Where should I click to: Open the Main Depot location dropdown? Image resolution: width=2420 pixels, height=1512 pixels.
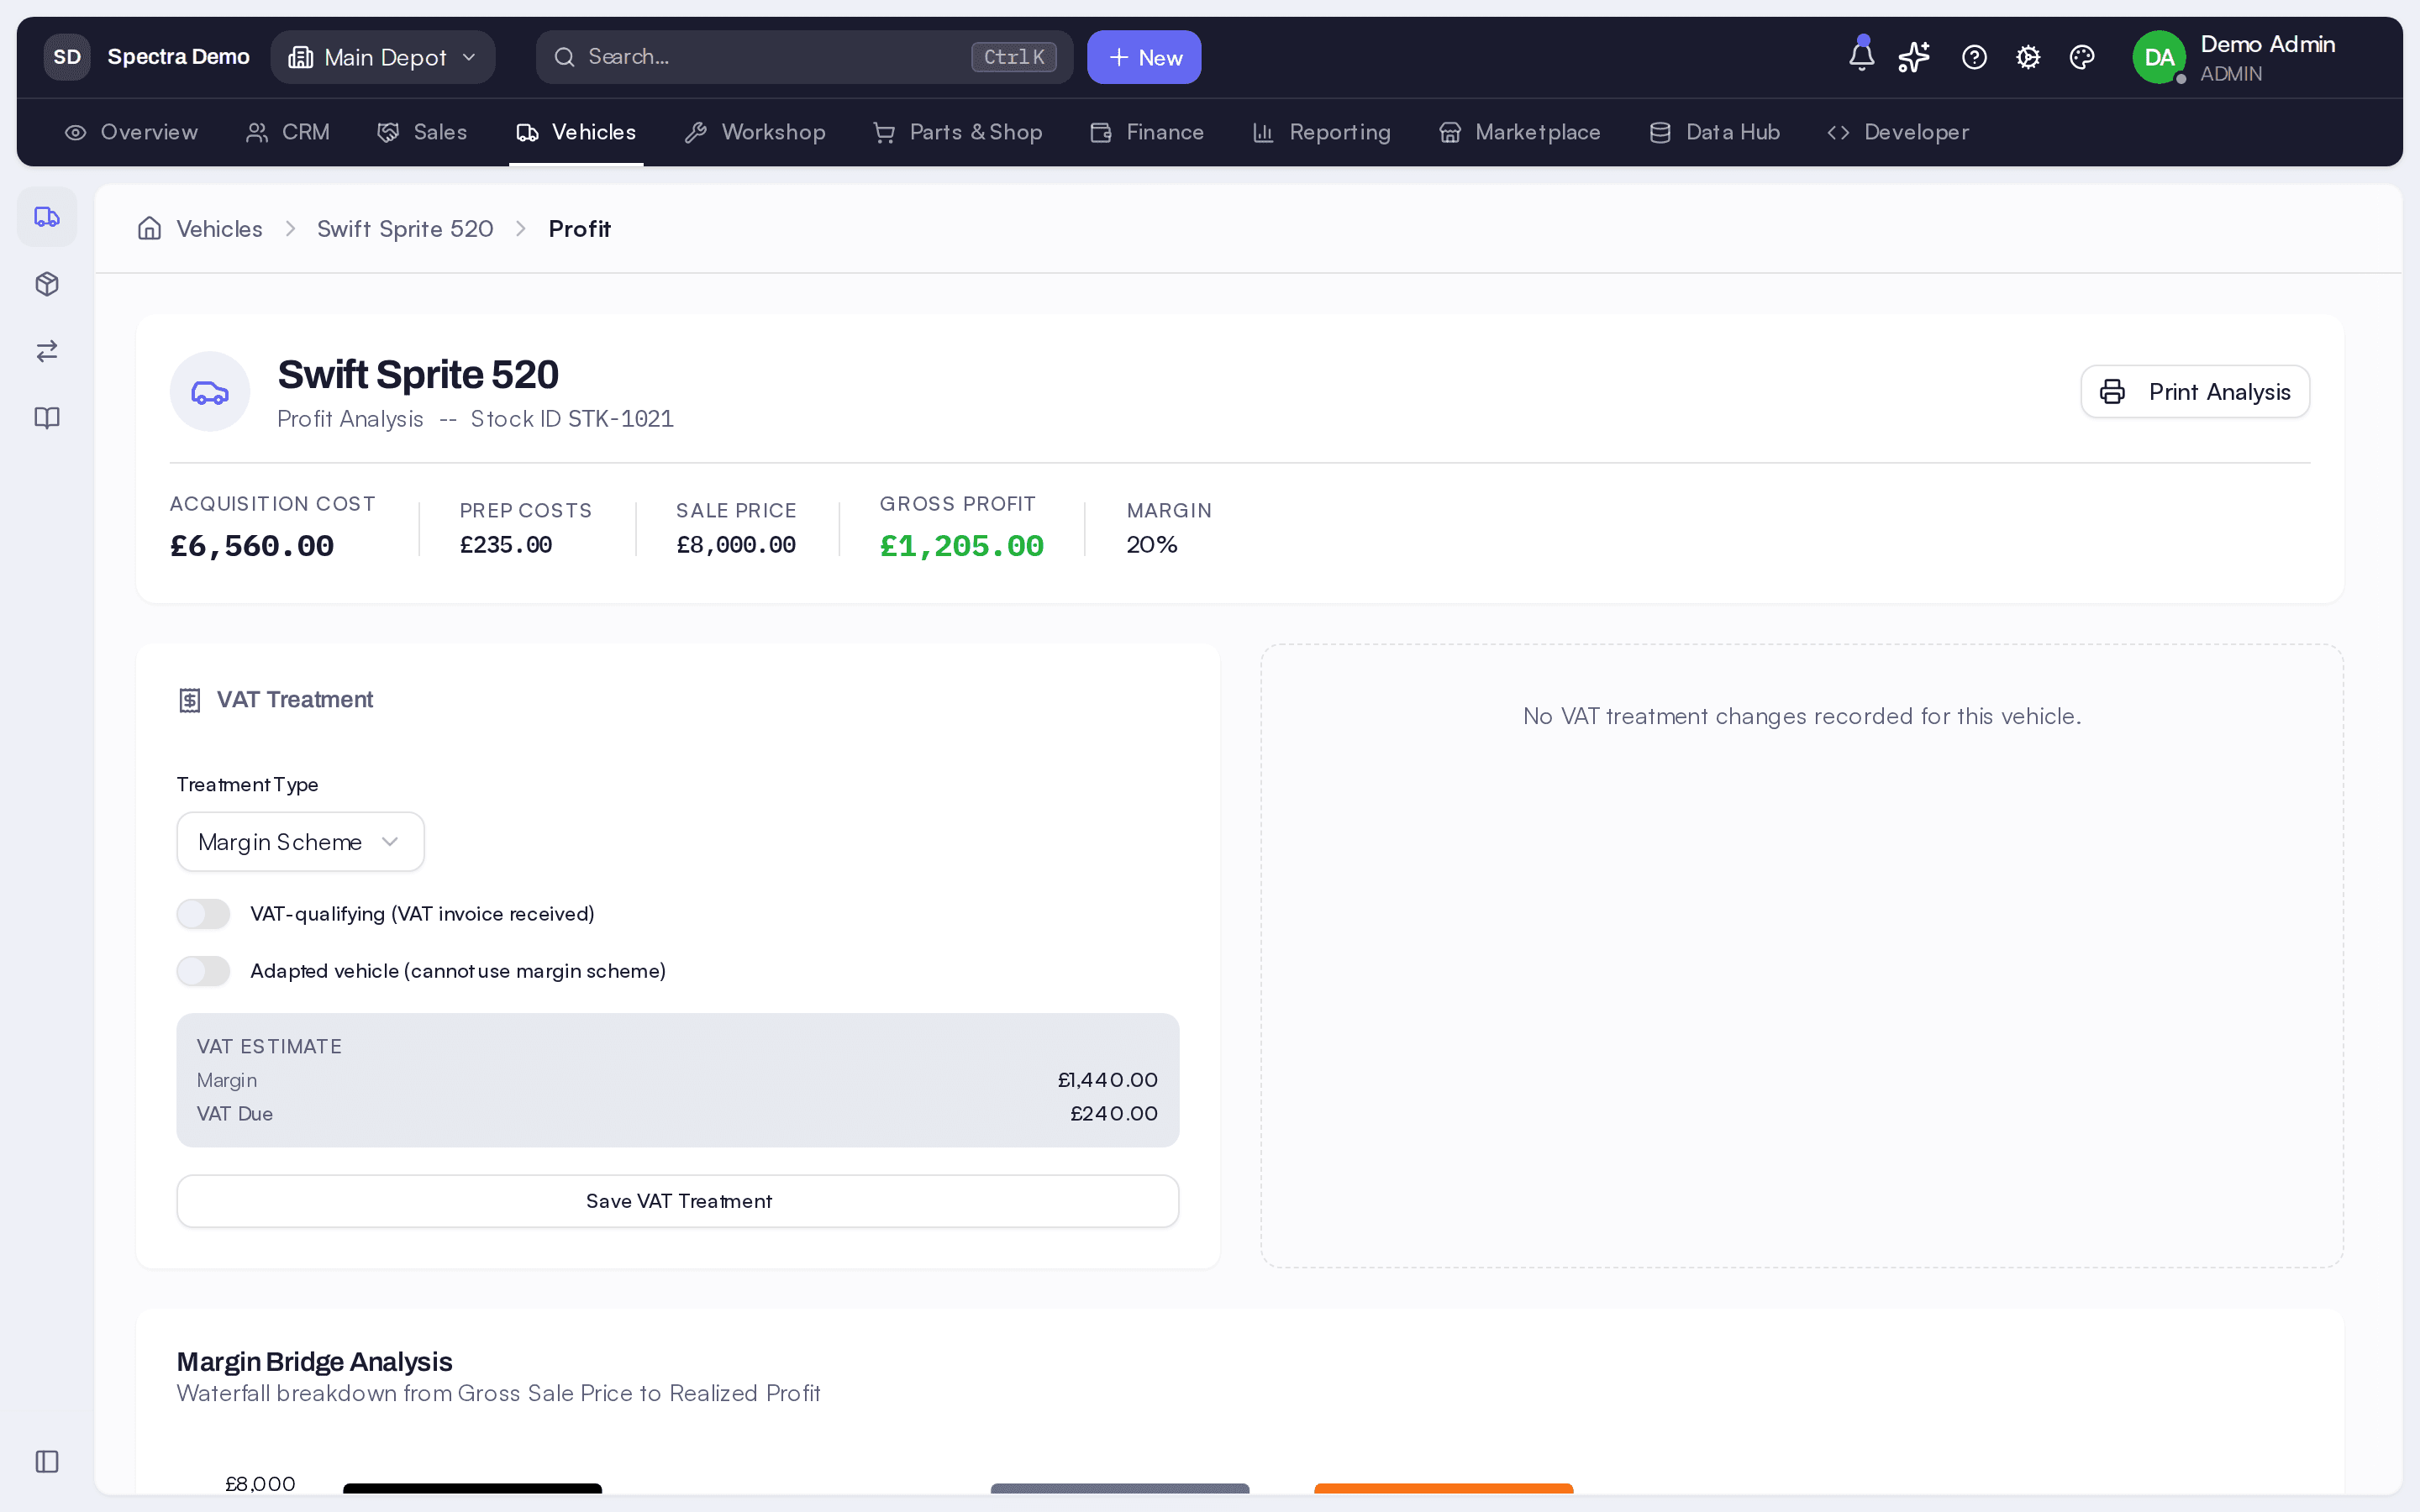(383, 57)
